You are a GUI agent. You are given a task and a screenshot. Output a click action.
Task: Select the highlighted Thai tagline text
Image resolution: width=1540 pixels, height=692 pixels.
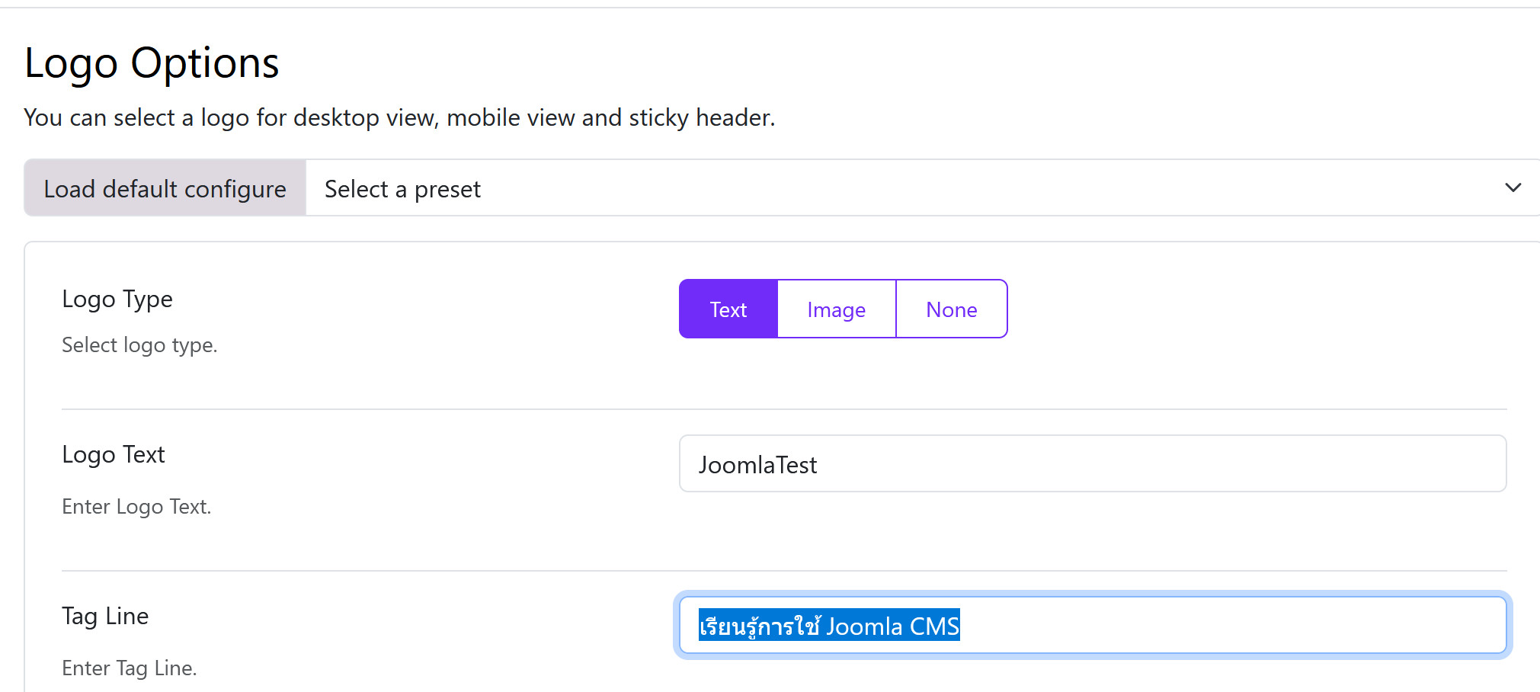(829, 625)
